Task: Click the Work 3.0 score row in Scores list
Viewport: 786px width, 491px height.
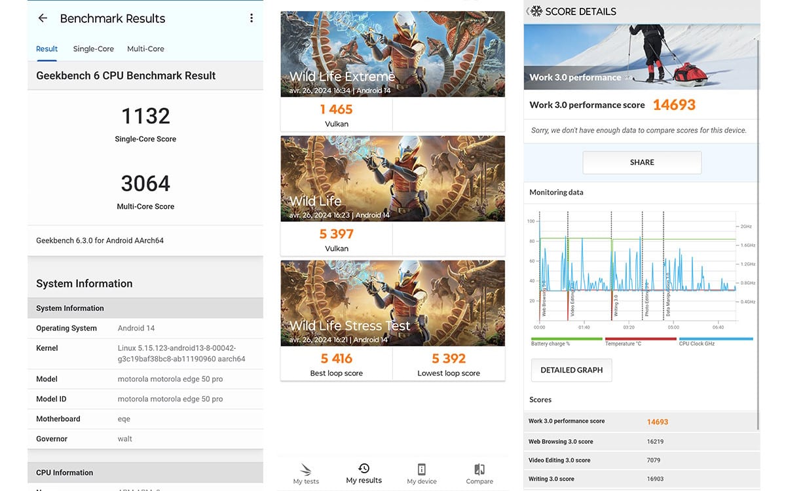Action: click(x=641, y=422)
